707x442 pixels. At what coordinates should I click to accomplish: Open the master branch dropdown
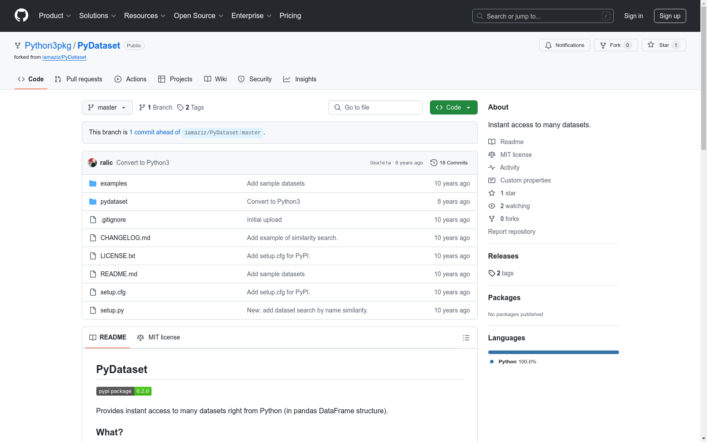[x=107, y=107]
